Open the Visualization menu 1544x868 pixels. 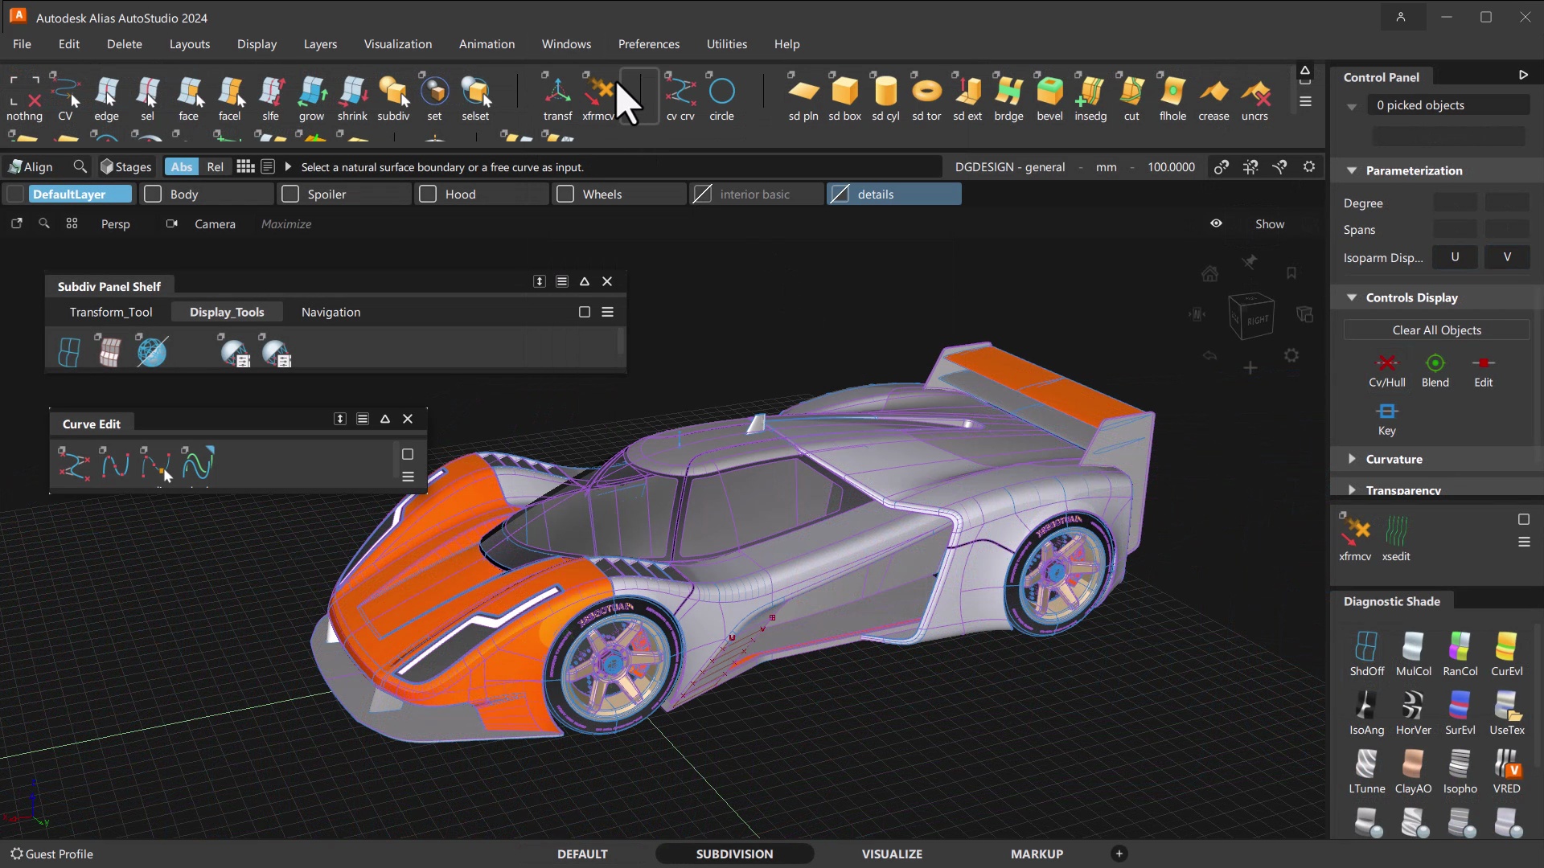398,44
